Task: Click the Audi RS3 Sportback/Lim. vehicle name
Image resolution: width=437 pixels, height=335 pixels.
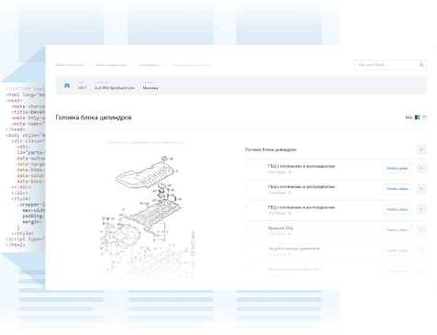Action: pyautogui.click(x=114, y=88)
